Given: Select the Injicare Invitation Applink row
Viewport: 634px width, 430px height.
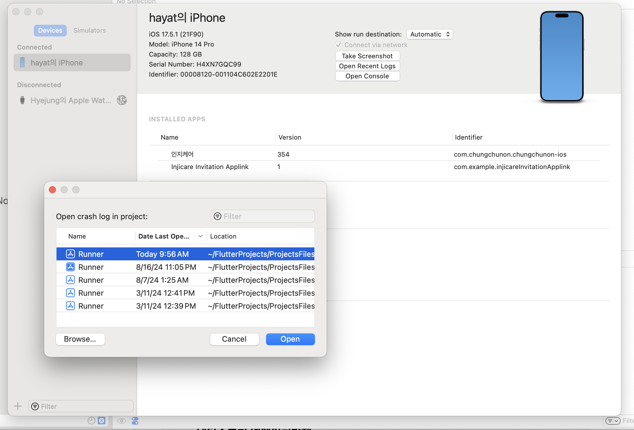Looking at the screenshot, I should [x=379, y=167].
